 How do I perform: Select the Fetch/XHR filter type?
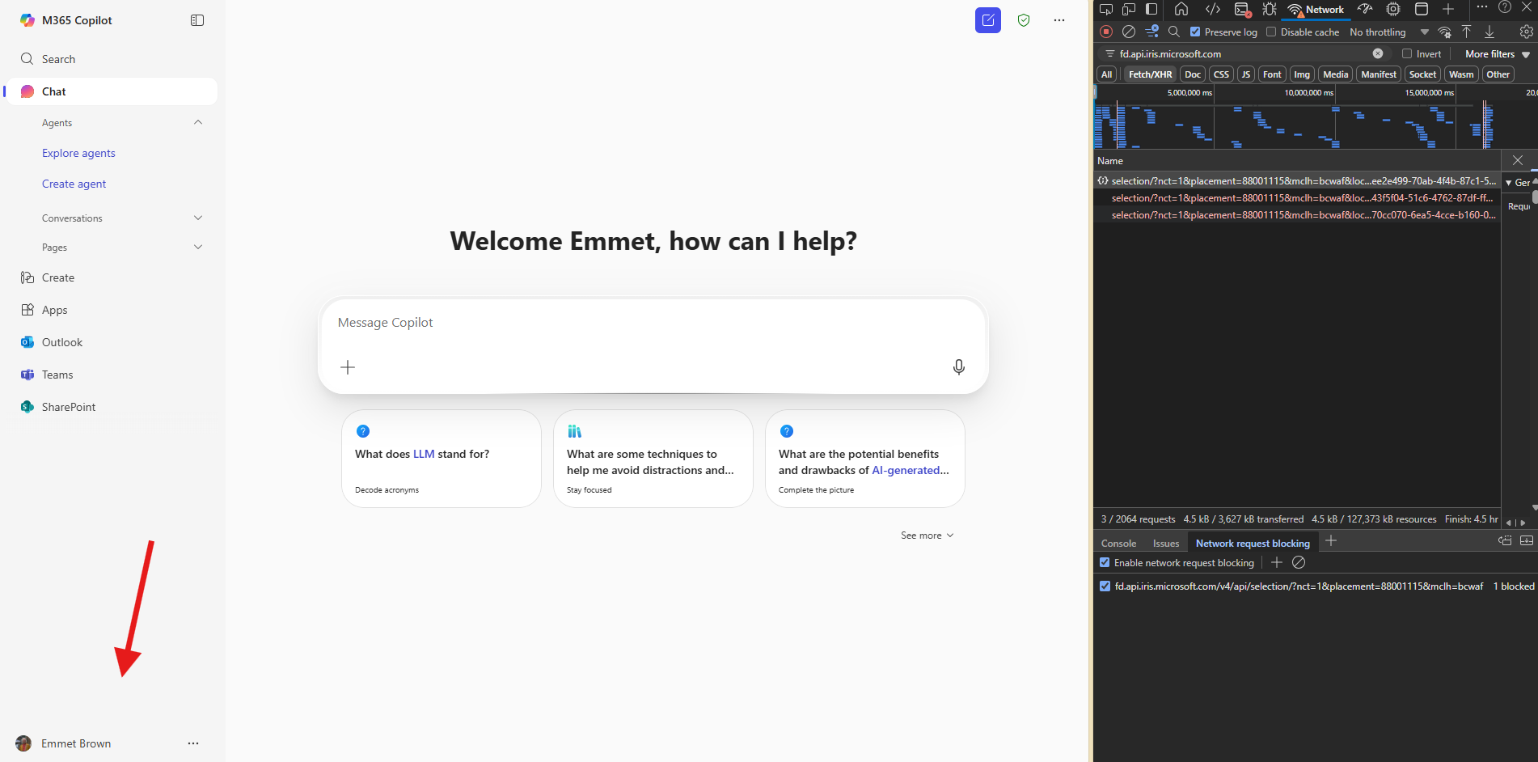coord(1150,74)
